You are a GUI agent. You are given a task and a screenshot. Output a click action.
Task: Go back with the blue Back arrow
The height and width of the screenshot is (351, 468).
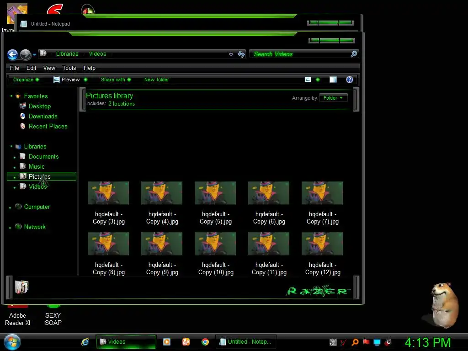coord(12,55)
